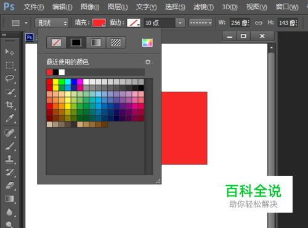
Task: Pick the recent black swatch
Action: point(55,72)
